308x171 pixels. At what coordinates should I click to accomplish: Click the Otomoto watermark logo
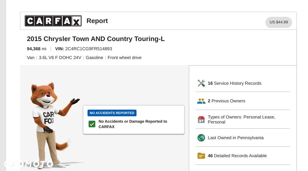pyautogui.click(x=28, y=164)
